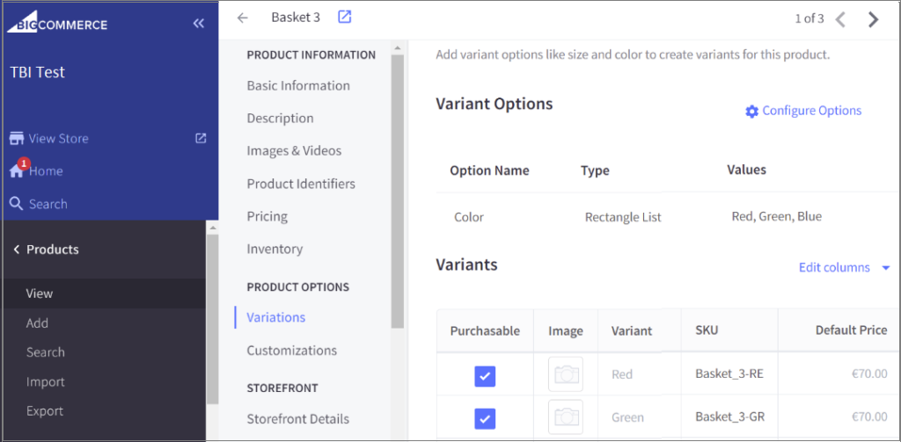Viewport: 901px width, 442px height.
Task: Click the left sidebar menu scrollbar
Action: tap(212, 319)
